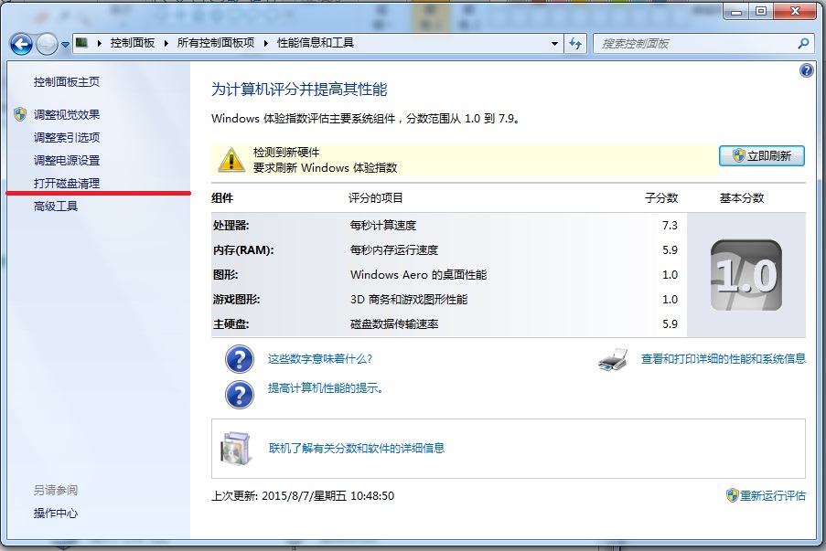Expand the address bar history dropdown

554,43
